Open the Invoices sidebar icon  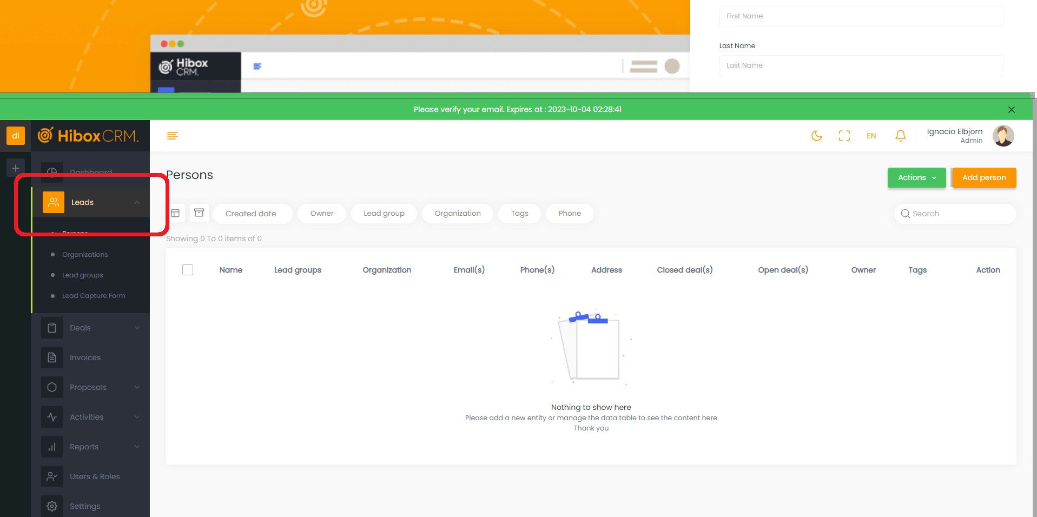click(52, 357)
